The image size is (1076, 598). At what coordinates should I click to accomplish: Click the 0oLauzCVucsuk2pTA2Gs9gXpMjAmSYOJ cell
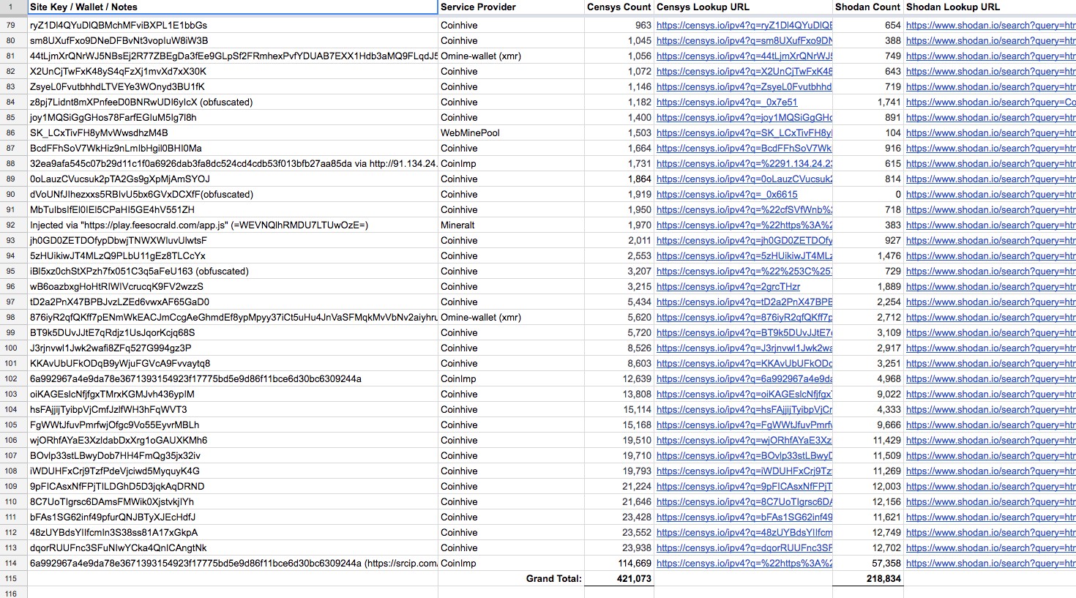point(233,179)
